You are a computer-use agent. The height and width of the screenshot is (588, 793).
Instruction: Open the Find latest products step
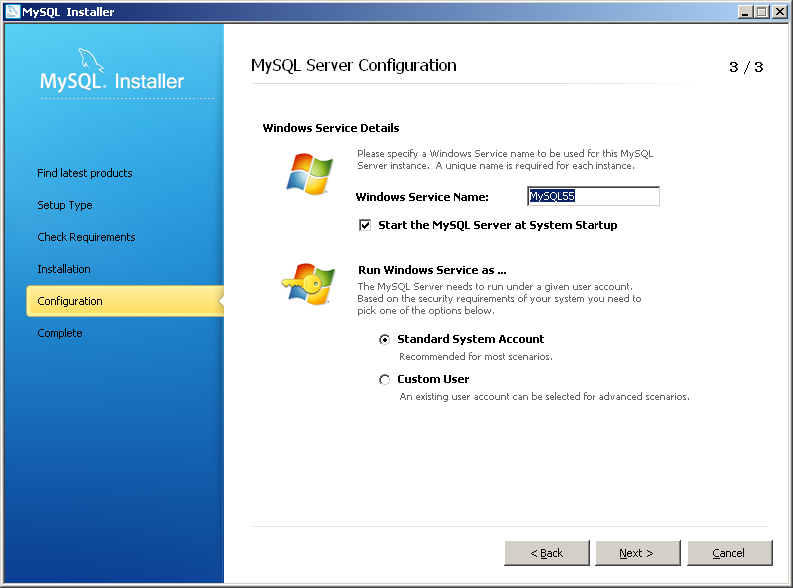pyautogui.click(x=85, y=173)
